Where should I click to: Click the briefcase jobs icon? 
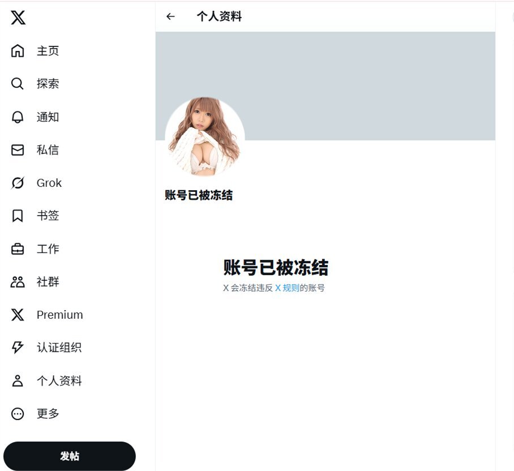pyautogui.click(x=18, y=249)
